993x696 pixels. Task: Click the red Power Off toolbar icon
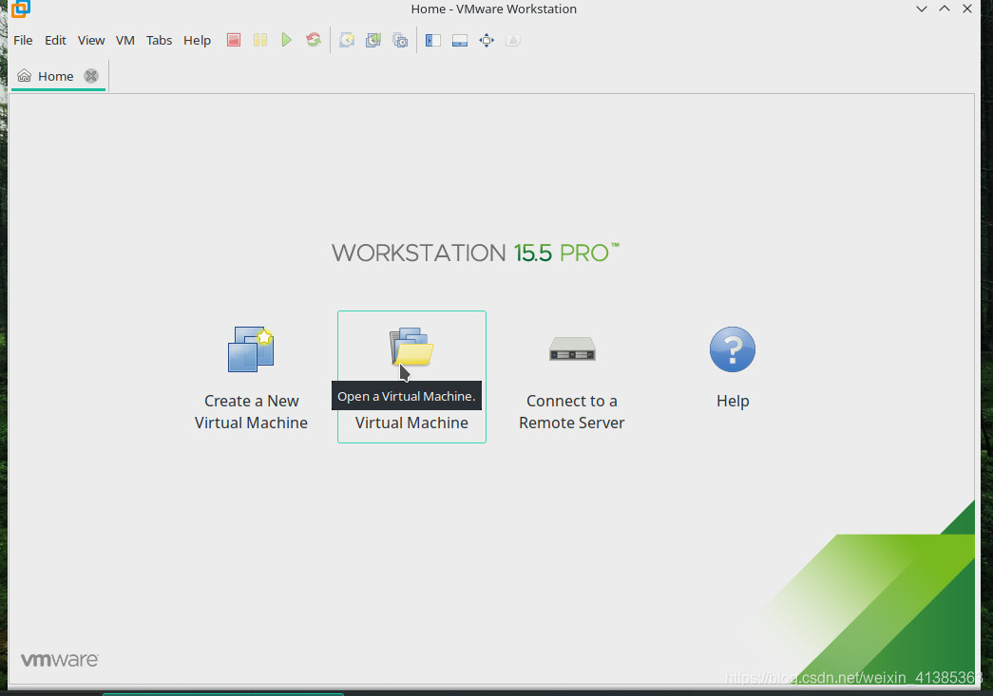(234, 41)
